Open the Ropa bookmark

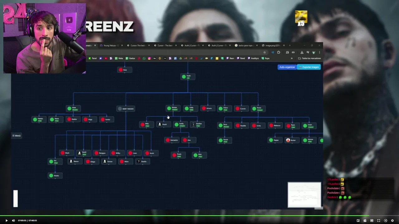point(266,58)
